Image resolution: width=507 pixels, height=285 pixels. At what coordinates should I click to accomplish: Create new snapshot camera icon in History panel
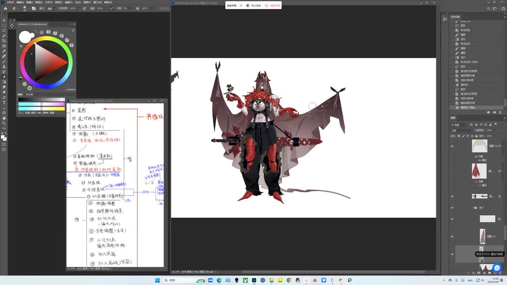(494, 112)
